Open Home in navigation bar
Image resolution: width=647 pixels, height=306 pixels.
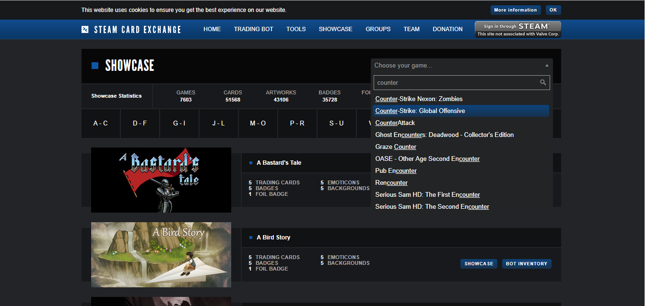[x=212, y=29]
